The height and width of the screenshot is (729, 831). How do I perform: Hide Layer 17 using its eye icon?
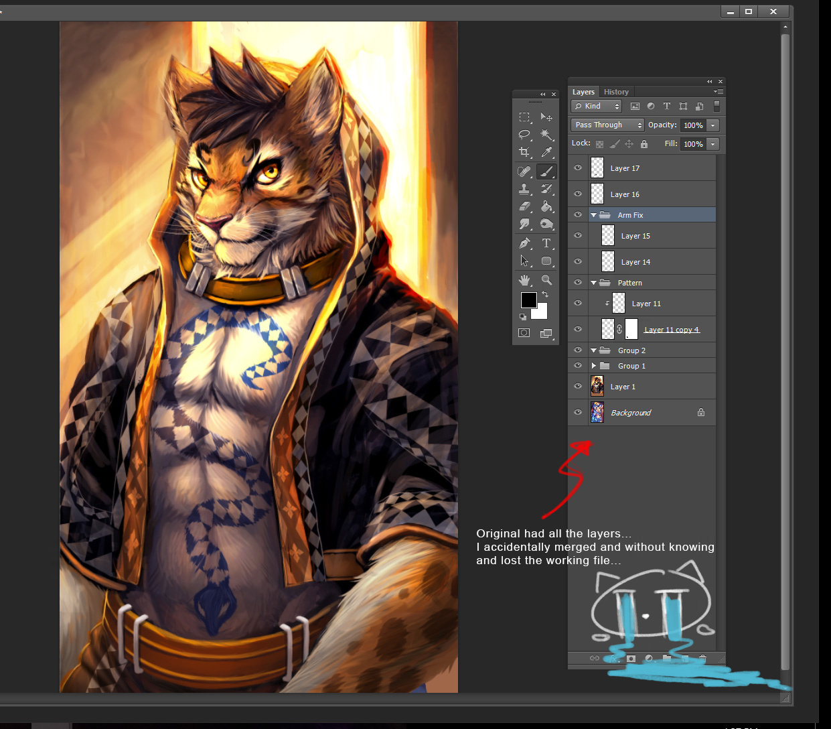tap(578, 168)
